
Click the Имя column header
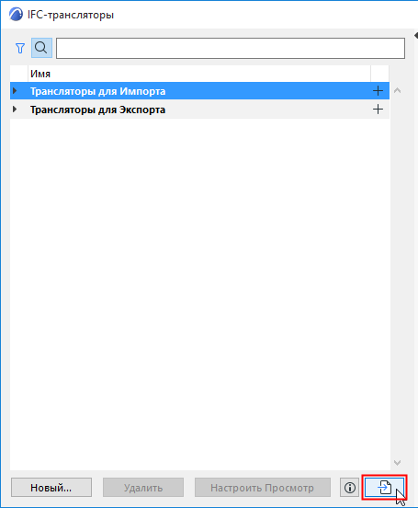click(x=199, y=74)
